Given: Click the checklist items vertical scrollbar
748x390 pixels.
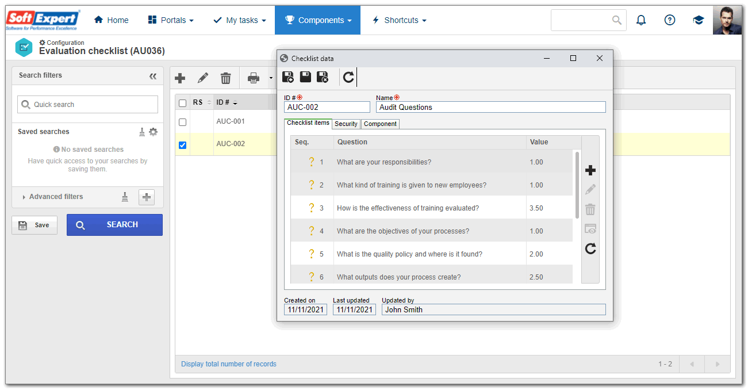Looking at the screenshot, I should click(x=577, y=185).
